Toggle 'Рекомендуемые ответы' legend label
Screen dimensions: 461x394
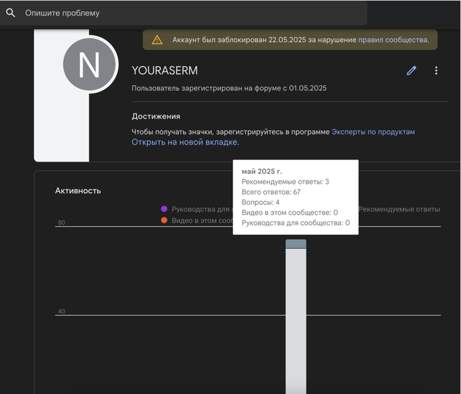click(x=399, y=209)
